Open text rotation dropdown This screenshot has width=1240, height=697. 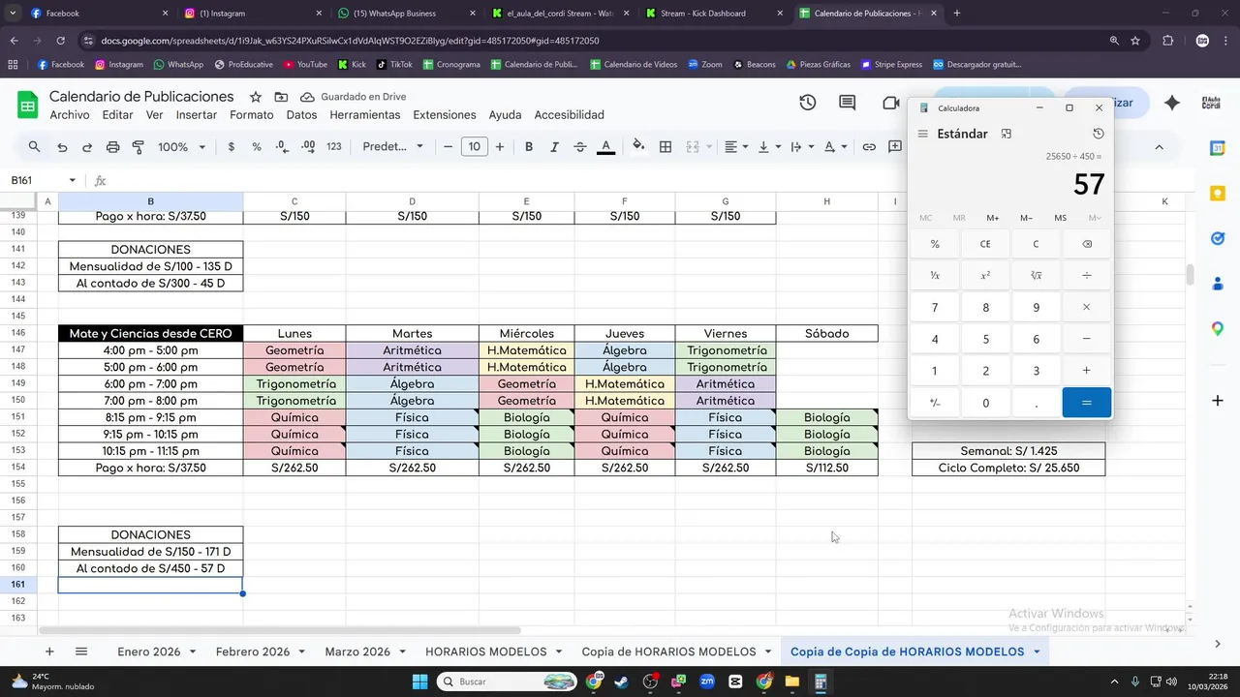tap(835, 147)
